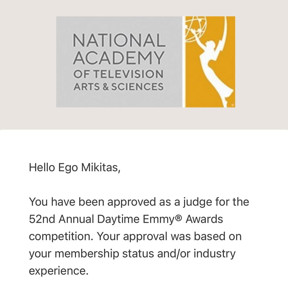Image resolution: width=288 pixels, height=288 pixels.
Task: Click the word "Awards" in the message
Action: click(204, 219)
